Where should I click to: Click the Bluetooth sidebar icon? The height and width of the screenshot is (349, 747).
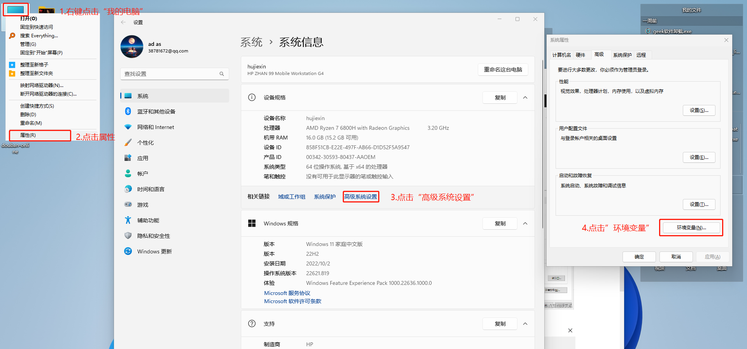[x=128, y=111]
